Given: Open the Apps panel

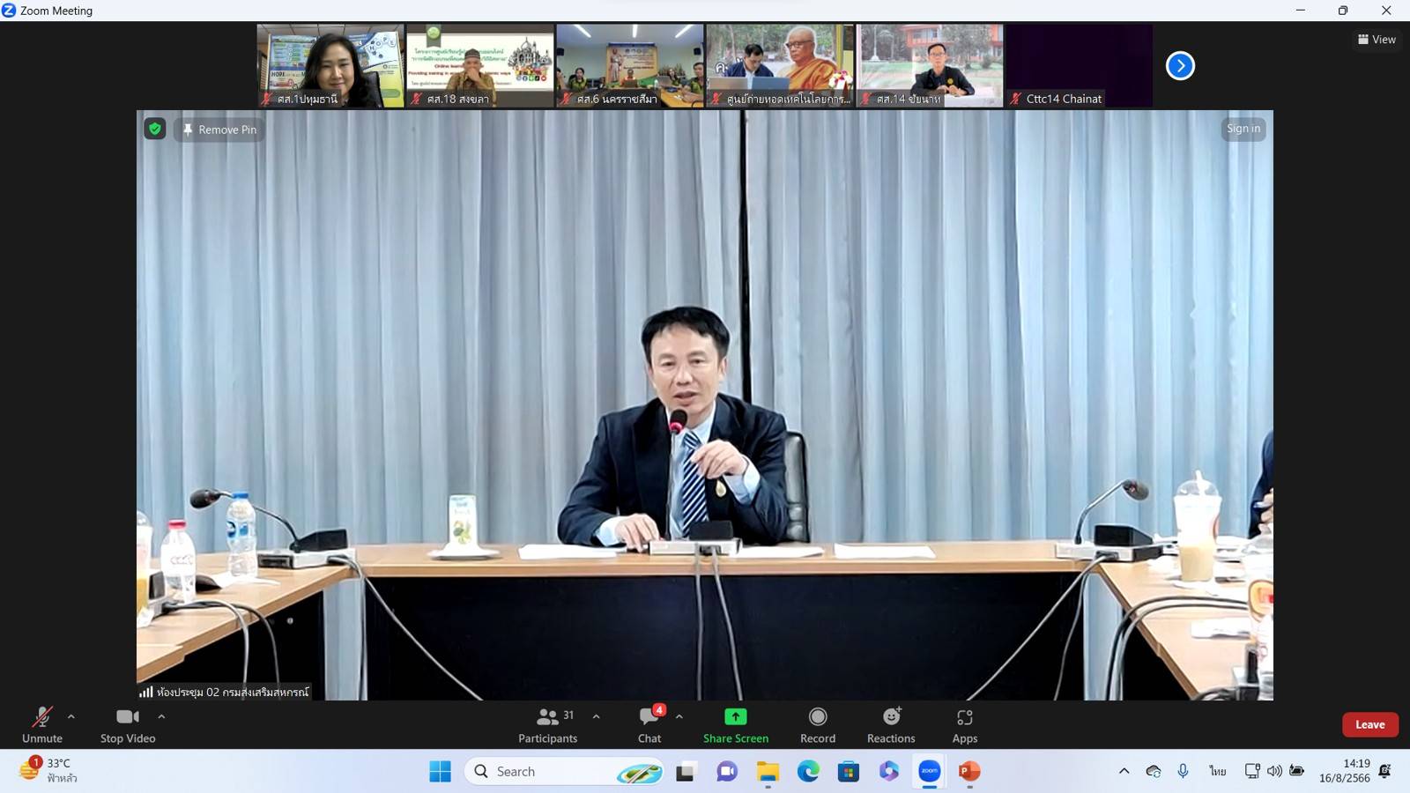Looking at the screenshot, I should tap(965, 725).
